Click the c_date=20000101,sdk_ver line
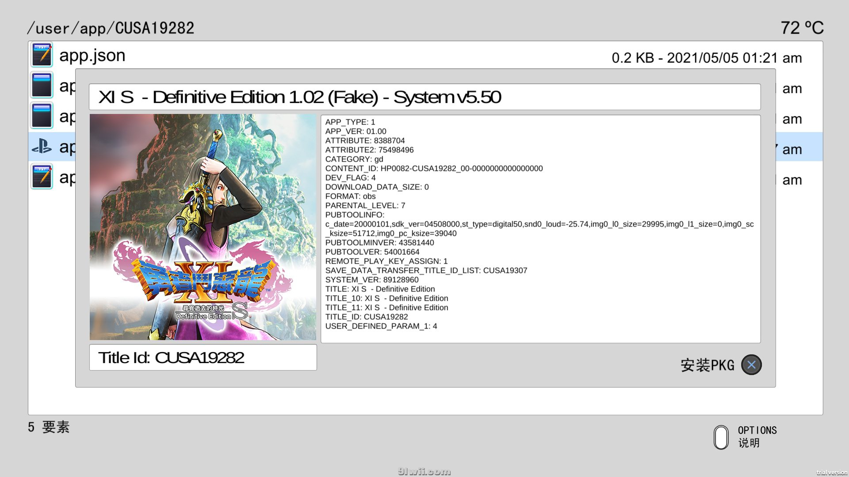The width and height of the screenshot is (849, 477). pos(539,224)
